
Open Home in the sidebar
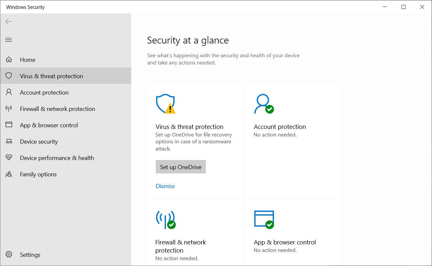(x=65, y=60)
